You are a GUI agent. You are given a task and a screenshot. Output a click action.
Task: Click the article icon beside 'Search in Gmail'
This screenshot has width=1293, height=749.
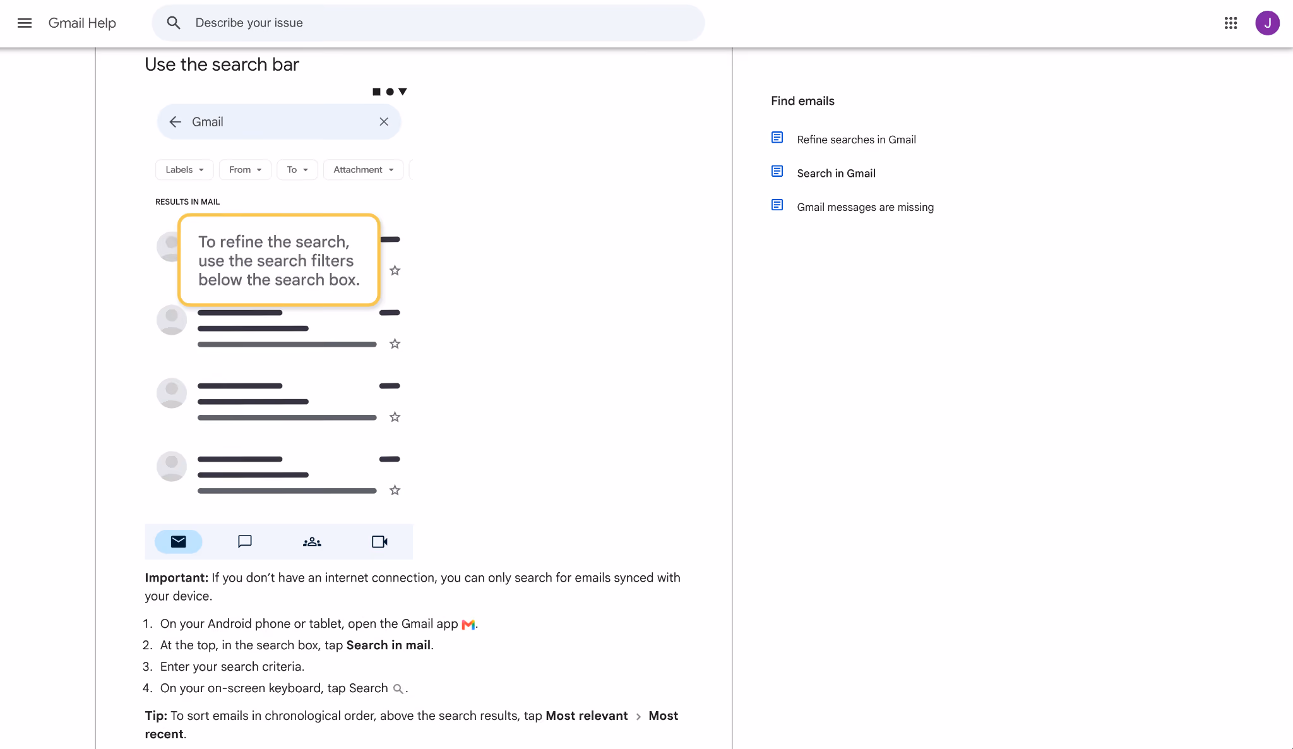pyautogui.click(x=777, y=171)
